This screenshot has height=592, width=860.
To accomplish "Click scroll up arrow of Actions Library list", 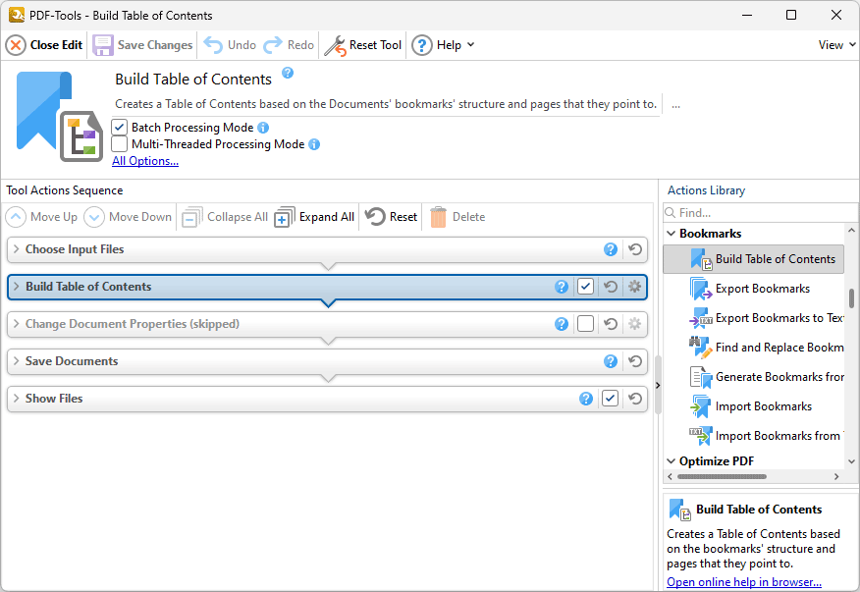I will 851,231.
